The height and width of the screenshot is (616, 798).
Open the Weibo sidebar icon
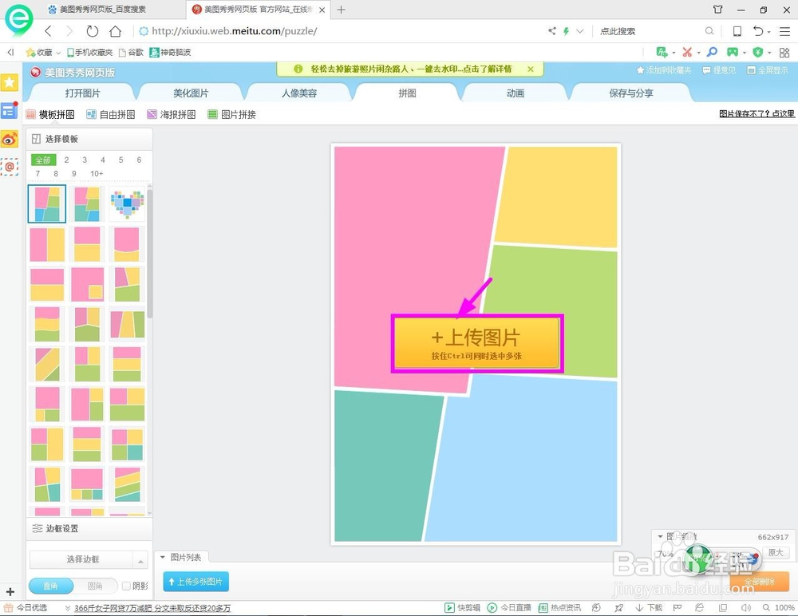10,139
